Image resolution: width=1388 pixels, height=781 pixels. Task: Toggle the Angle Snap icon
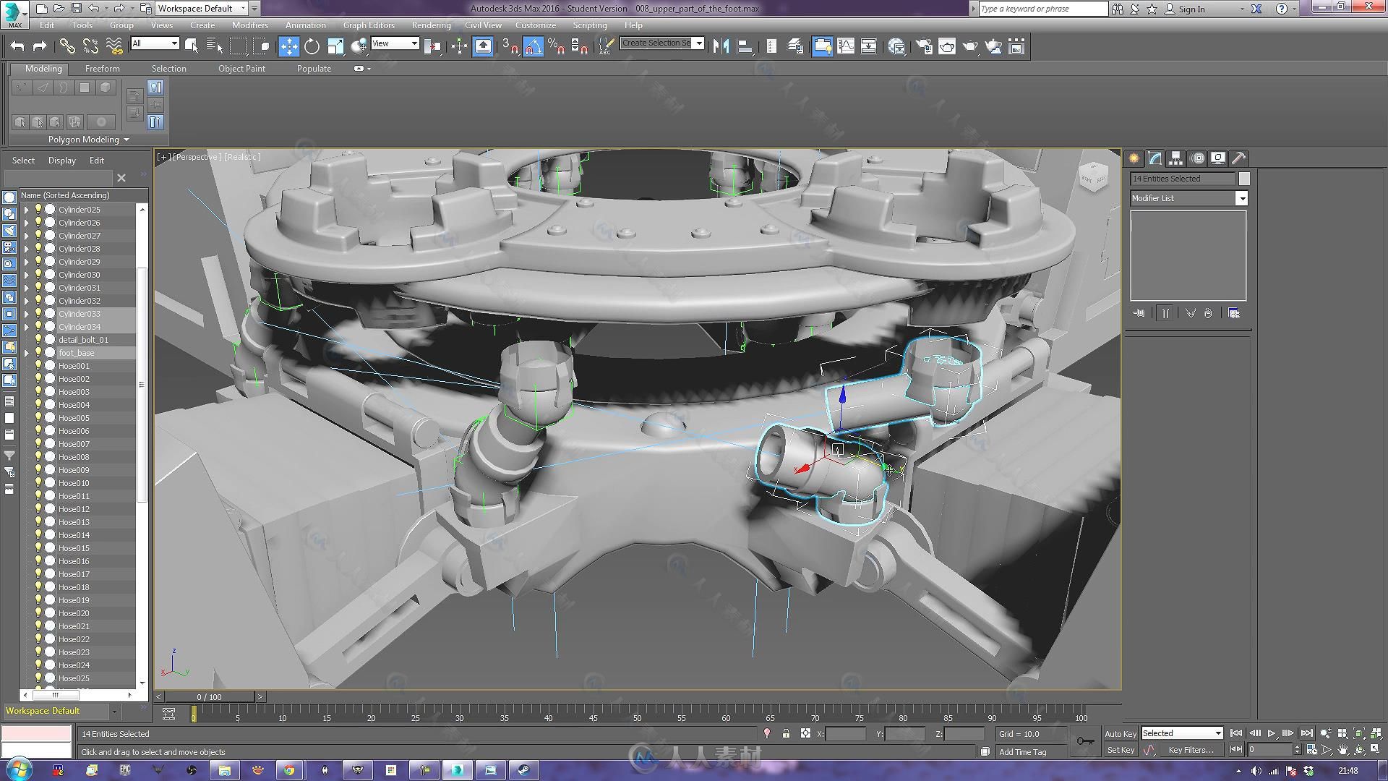(x=533, y=46)
